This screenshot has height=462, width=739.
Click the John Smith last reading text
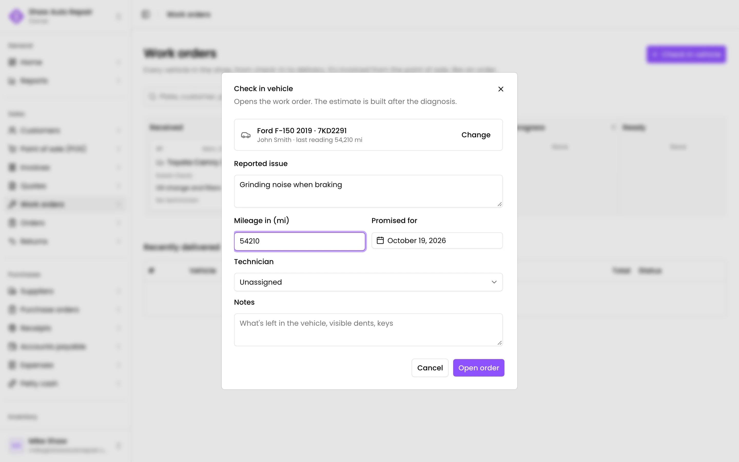click(310, 140)
